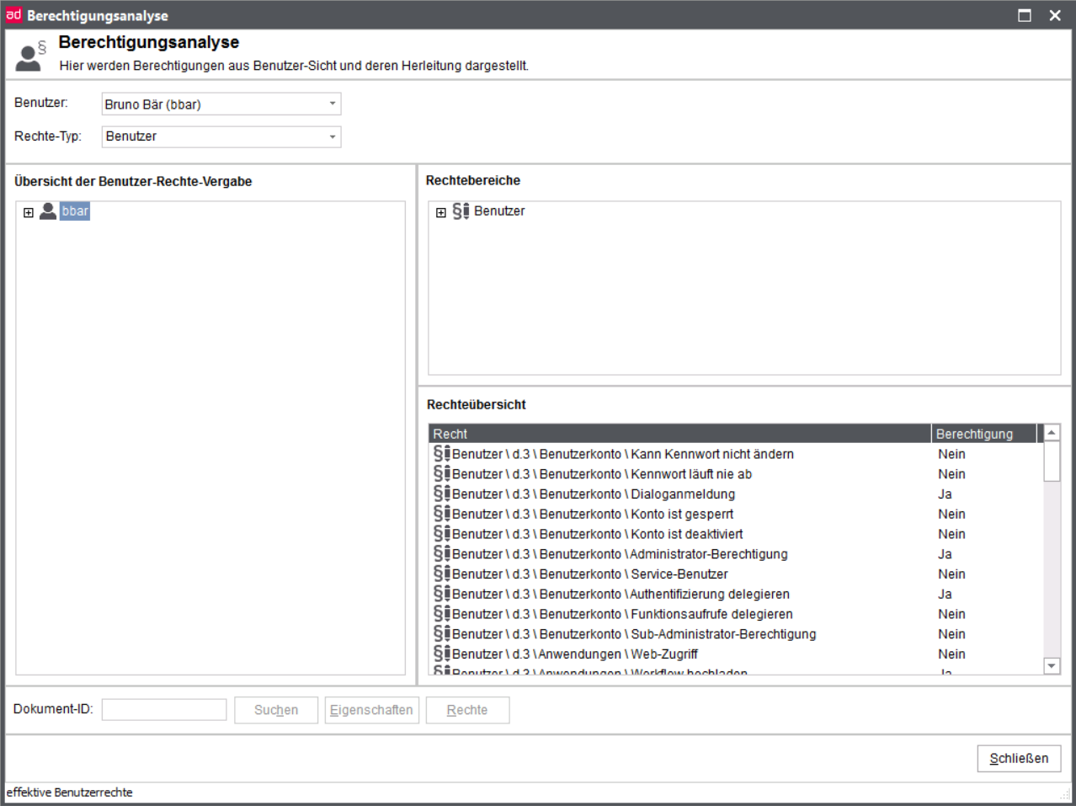This screenshot has width=1076, height=806.
Task: Click the Eigenschaften button
Action: point(371,710)
